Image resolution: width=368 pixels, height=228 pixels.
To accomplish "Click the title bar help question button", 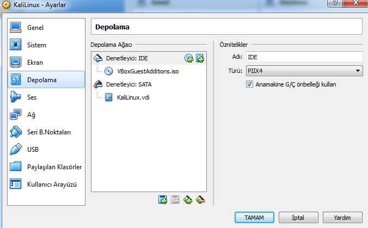I will click(335, 3).
